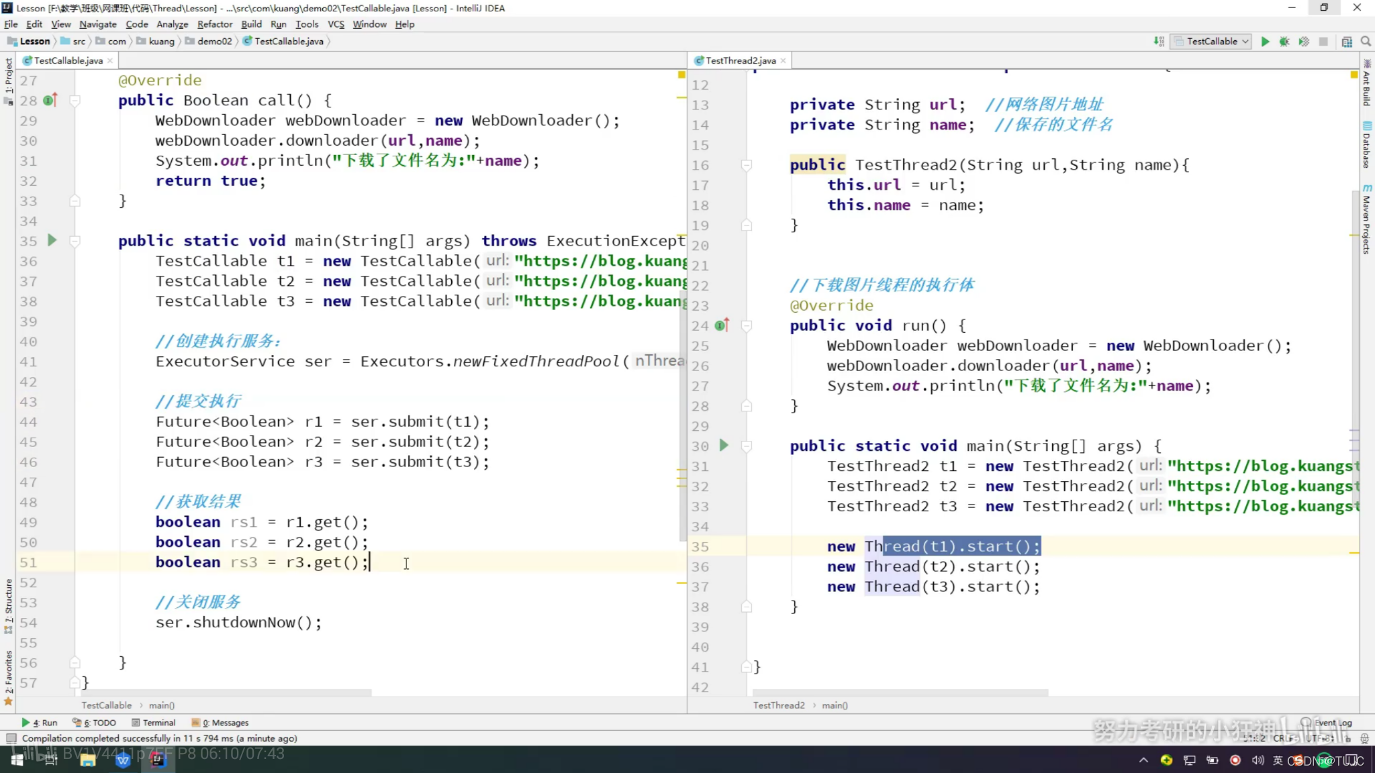The image size is (1375, 773).
Task: Click the grey Stop button in toolbar
Action: [x=1323, y=42]
